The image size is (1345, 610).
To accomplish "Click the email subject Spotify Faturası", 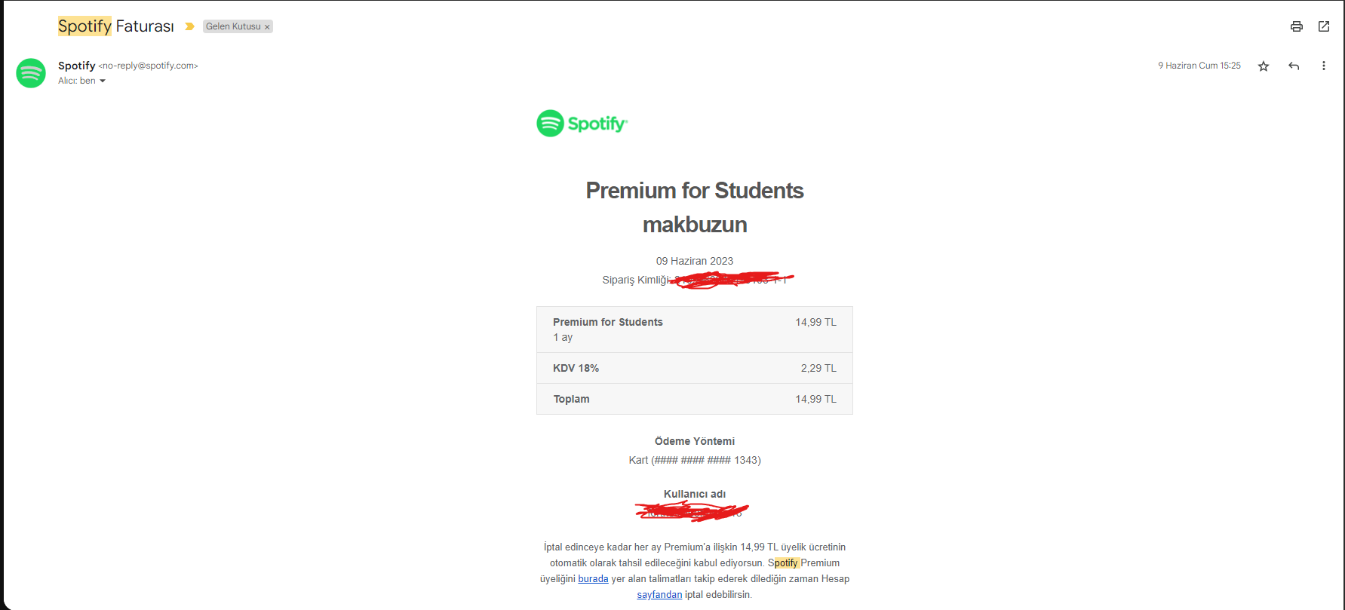I will (x=116, y=26).
